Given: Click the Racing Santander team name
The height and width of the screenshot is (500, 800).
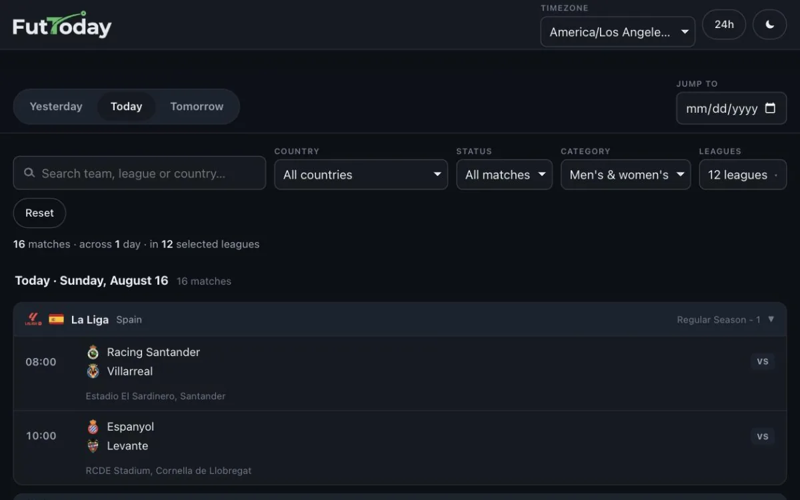Looking at the screenshot, I should point(153,352).
